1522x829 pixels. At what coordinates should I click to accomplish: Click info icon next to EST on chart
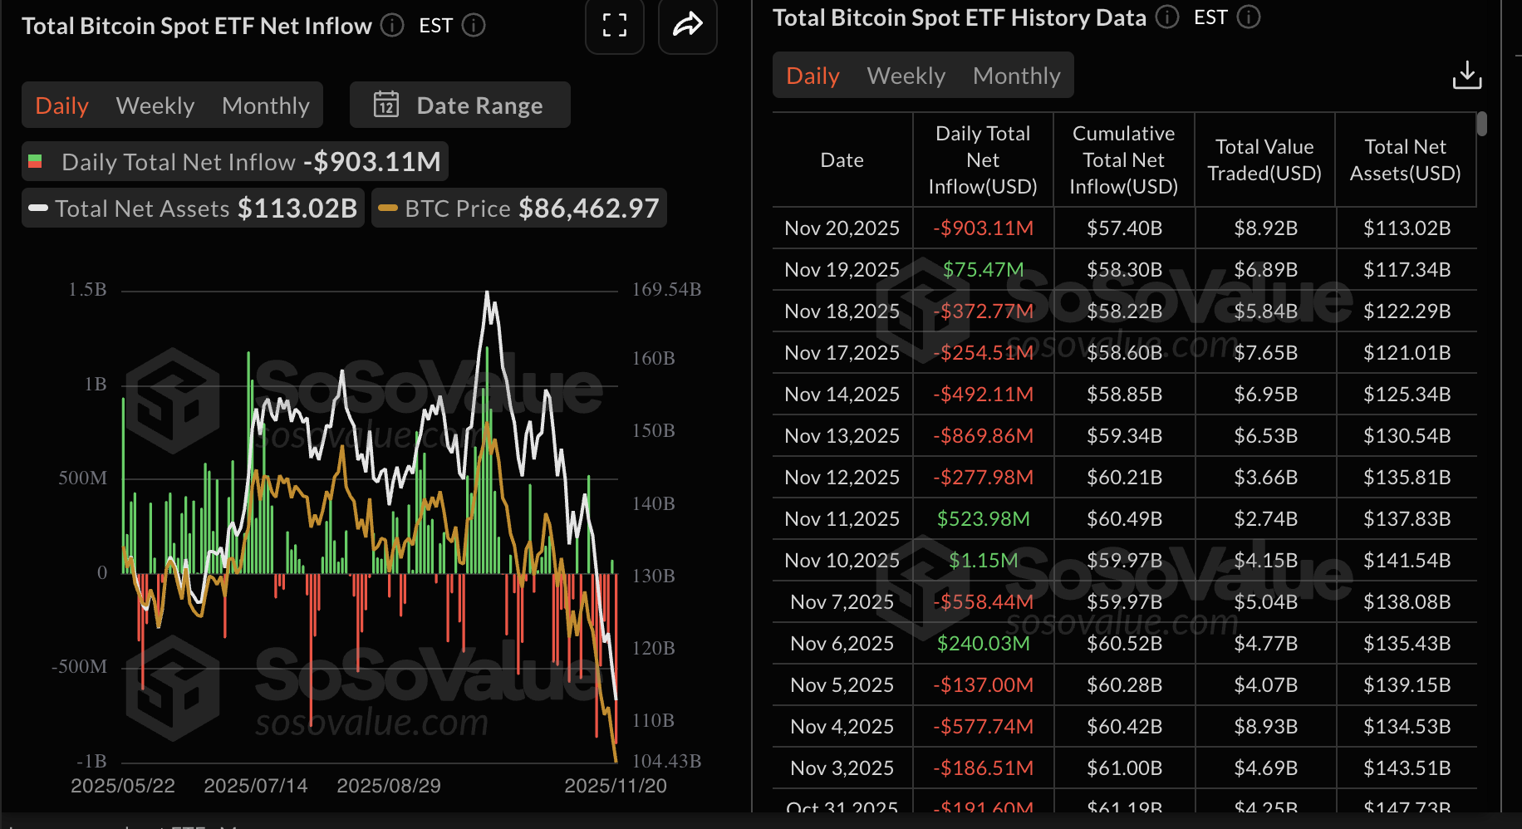click(x=474, y=25)
